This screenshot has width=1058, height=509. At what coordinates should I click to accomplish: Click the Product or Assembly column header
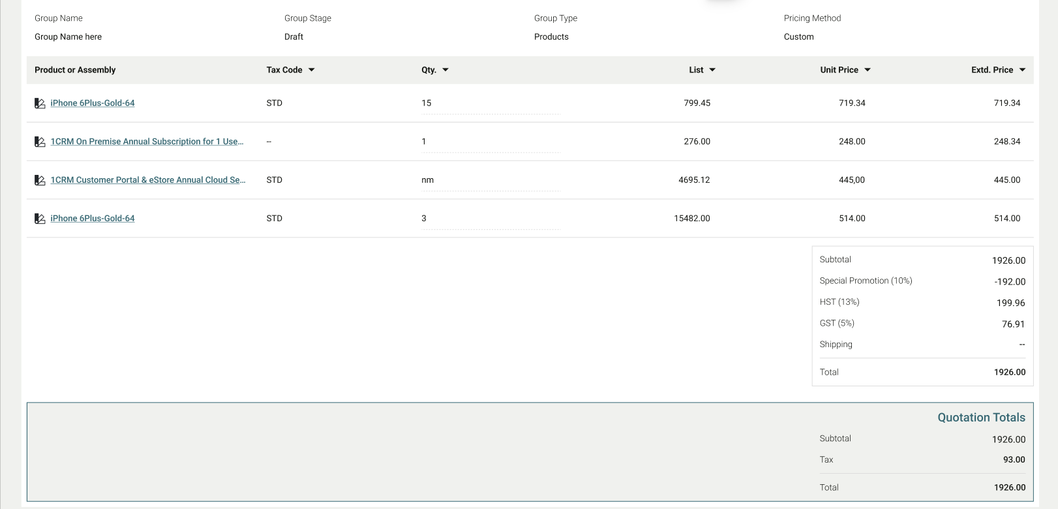75,70
